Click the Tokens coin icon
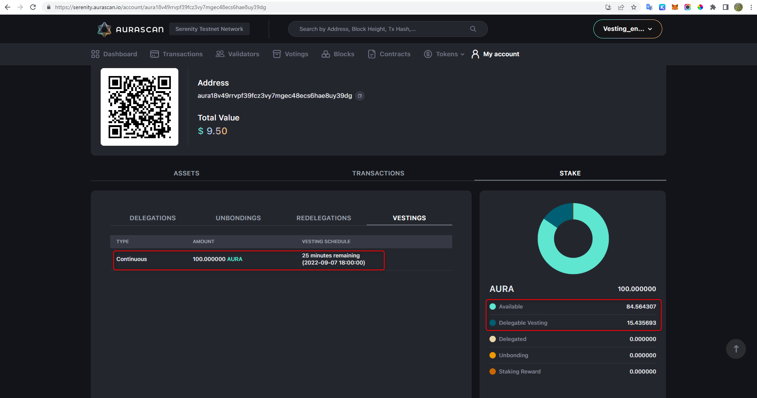Screen dimensions: 757x398 coord(428,54)
